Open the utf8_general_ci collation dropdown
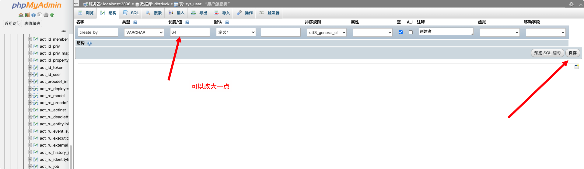This screenshot has height=169, width=584. point(327,32)
